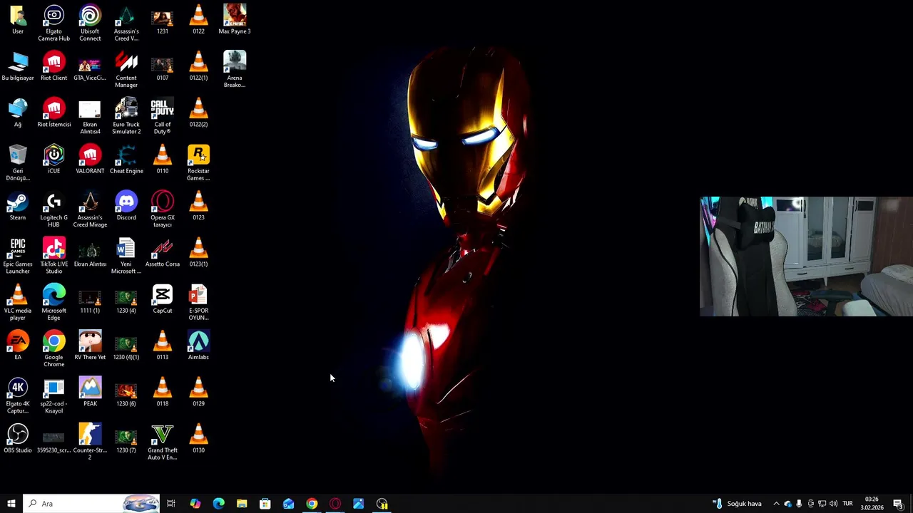
Task: Open Ubisoft Connect shortcut
Action: click(x=90, y=23)
